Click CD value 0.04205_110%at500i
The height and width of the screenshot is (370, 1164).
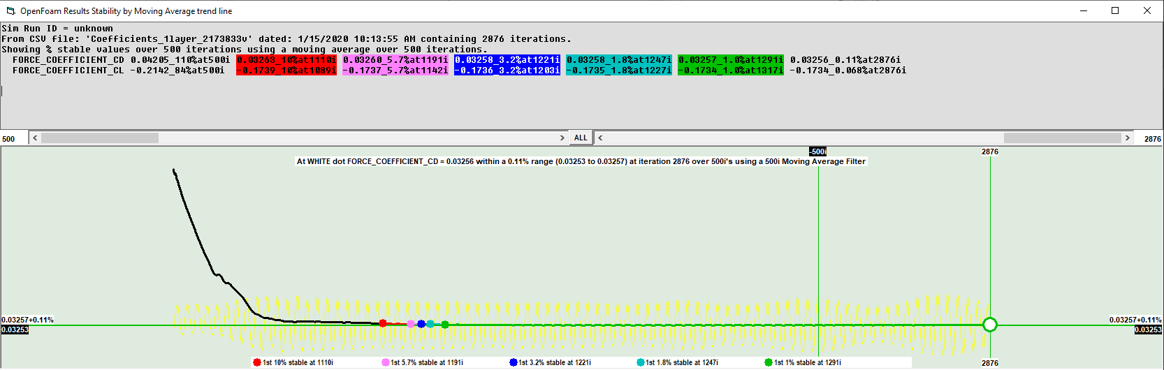(180, 60)
